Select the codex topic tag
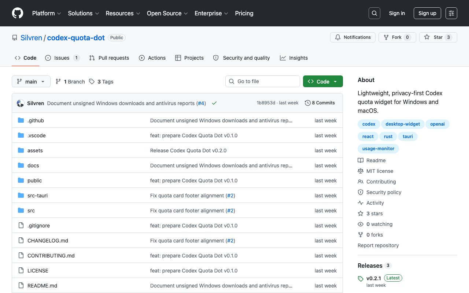The width and height of the screenshot is (469, 293). tap(369, 124)
